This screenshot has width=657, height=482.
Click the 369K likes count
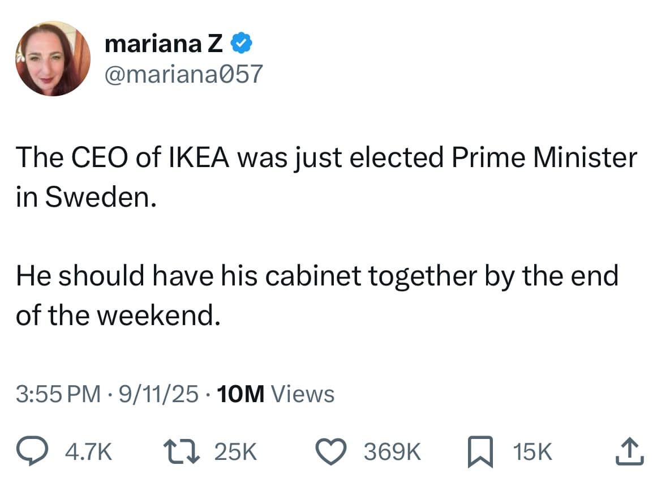pyautogui.click(x=392, y=451)
